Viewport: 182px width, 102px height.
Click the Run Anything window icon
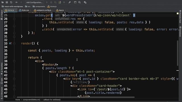point(75,2)
